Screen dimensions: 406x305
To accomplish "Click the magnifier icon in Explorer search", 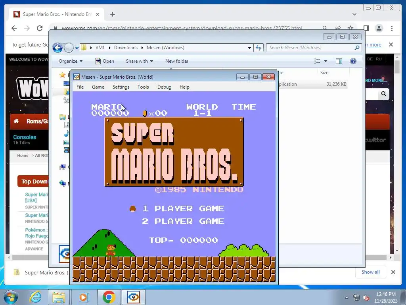I will point(357,48).
